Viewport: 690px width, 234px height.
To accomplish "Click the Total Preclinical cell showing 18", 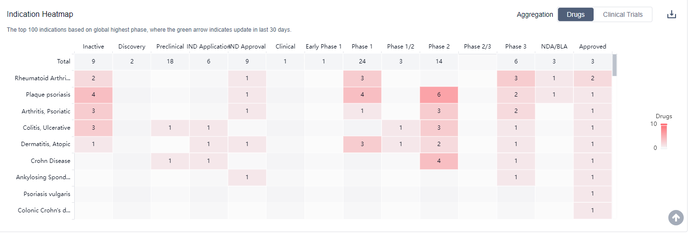I will (x=170, y=62).
